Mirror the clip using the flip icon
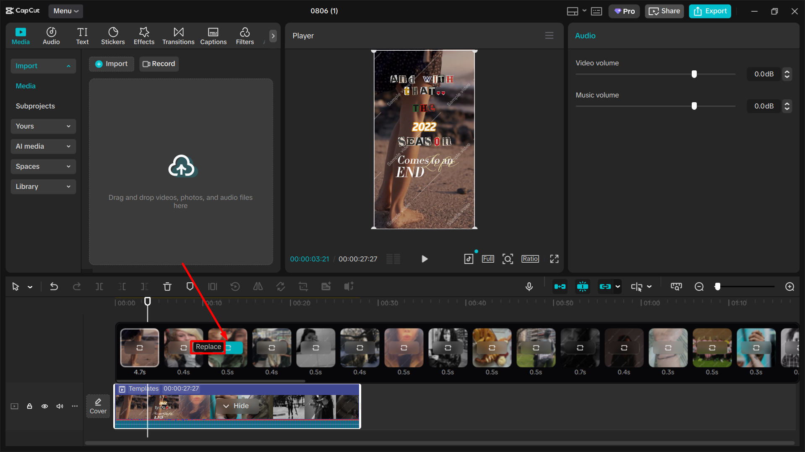 pyautogui.click(x=258, y=287)
